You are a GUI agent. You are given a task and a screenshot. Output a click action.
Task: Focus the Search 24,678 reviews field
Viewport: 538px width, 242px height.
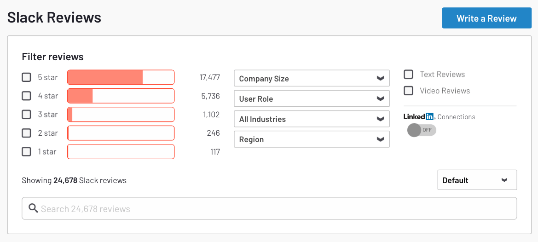(x=269, y=208)
